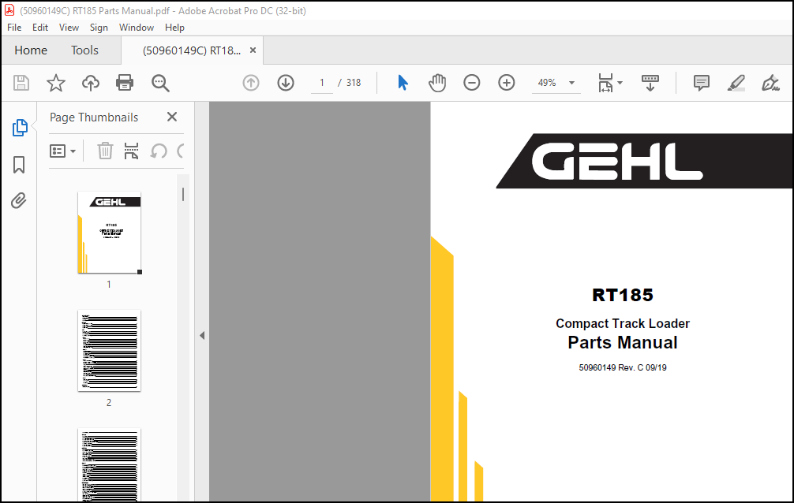Select page 2 thumbnail
The image size is (794, 503).
110,351
